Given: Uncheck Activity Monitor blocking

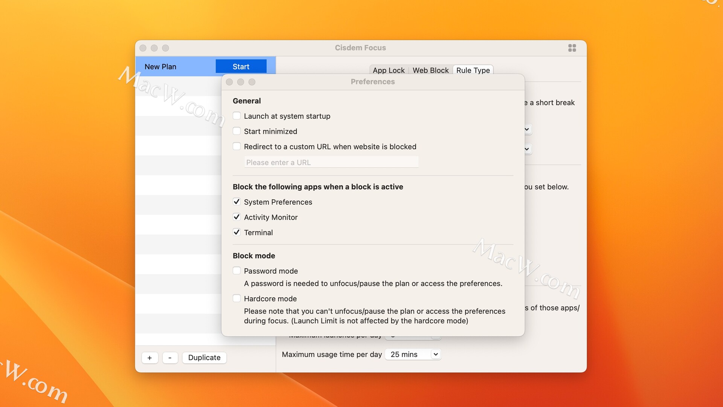Looking at the screenshot, I should (236, 217).
